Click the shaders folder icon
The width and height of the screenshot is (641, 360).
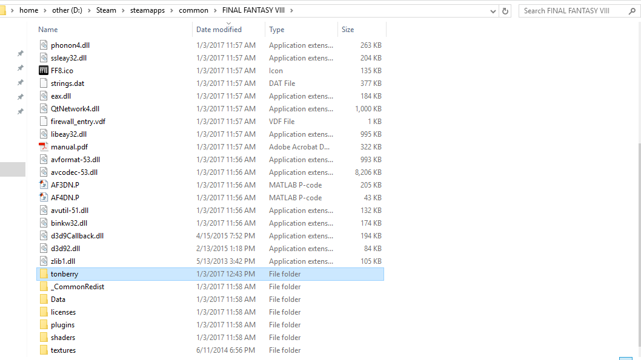point(44,337)
